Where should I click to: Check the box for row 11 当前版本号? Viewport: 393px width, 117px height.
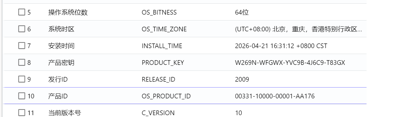tap(21, 113)
